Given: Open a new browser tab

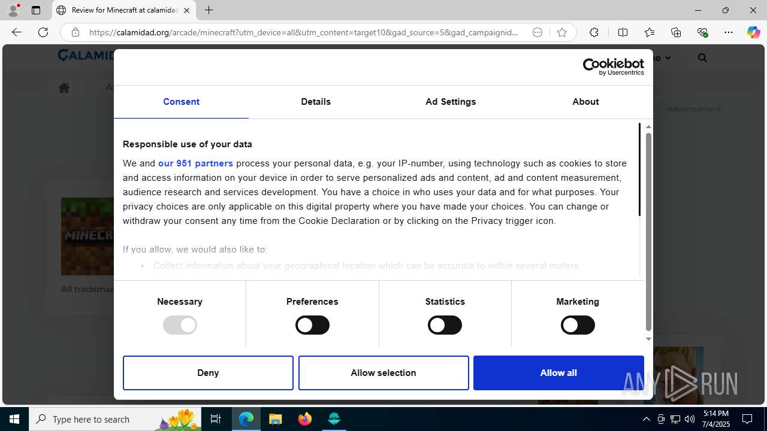Looking at the screenshot, I should (x=209, y=10).
